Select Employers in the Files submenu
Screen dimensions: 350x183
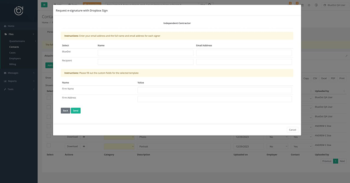(15, 59)
